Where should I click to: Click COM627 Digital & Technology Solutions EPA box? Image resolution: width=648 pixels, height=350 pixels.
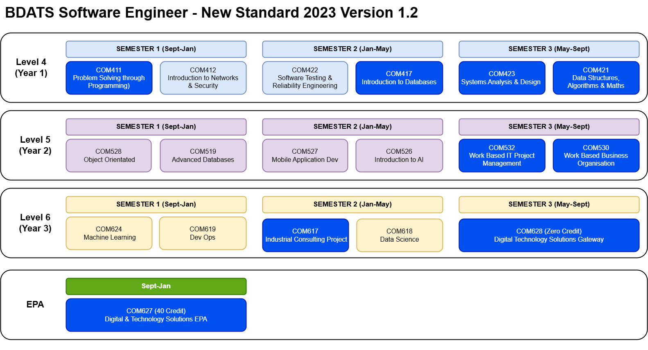click(156, 315)
